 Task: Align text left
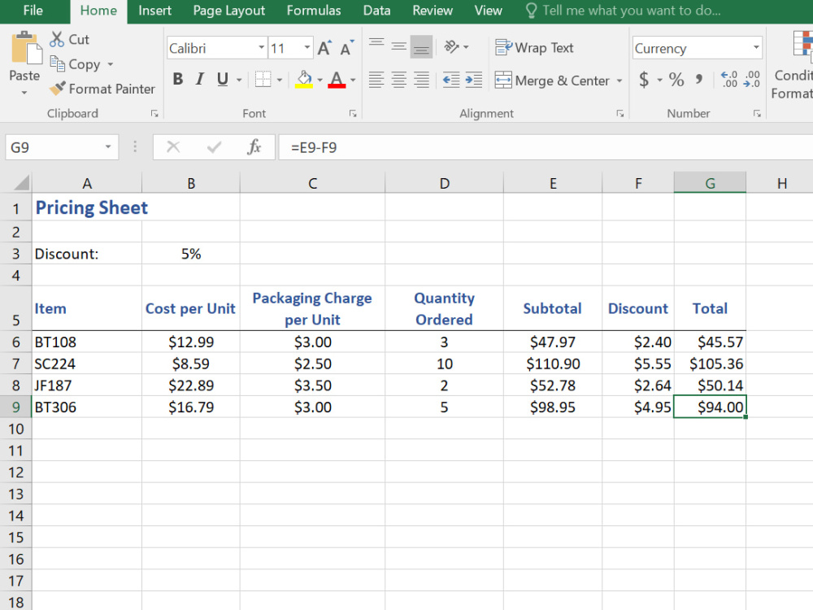click(x=376, y=80)
